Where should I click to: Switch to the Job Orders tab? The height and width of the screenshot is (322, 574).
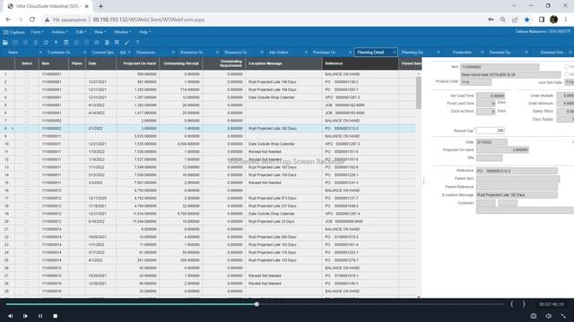279,52
